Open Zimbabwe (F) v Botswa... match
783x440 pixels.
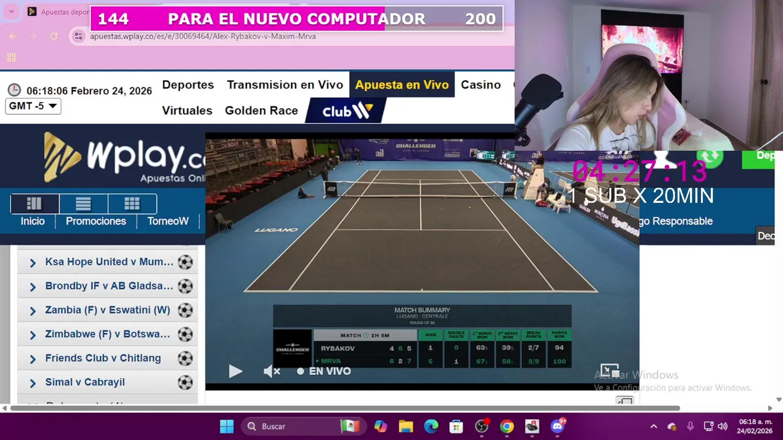(108, 334)
